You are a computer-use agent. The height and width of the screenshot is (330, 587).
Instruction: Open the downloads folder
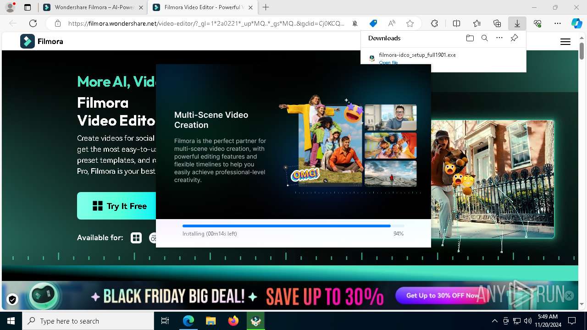tap(470, 38)
